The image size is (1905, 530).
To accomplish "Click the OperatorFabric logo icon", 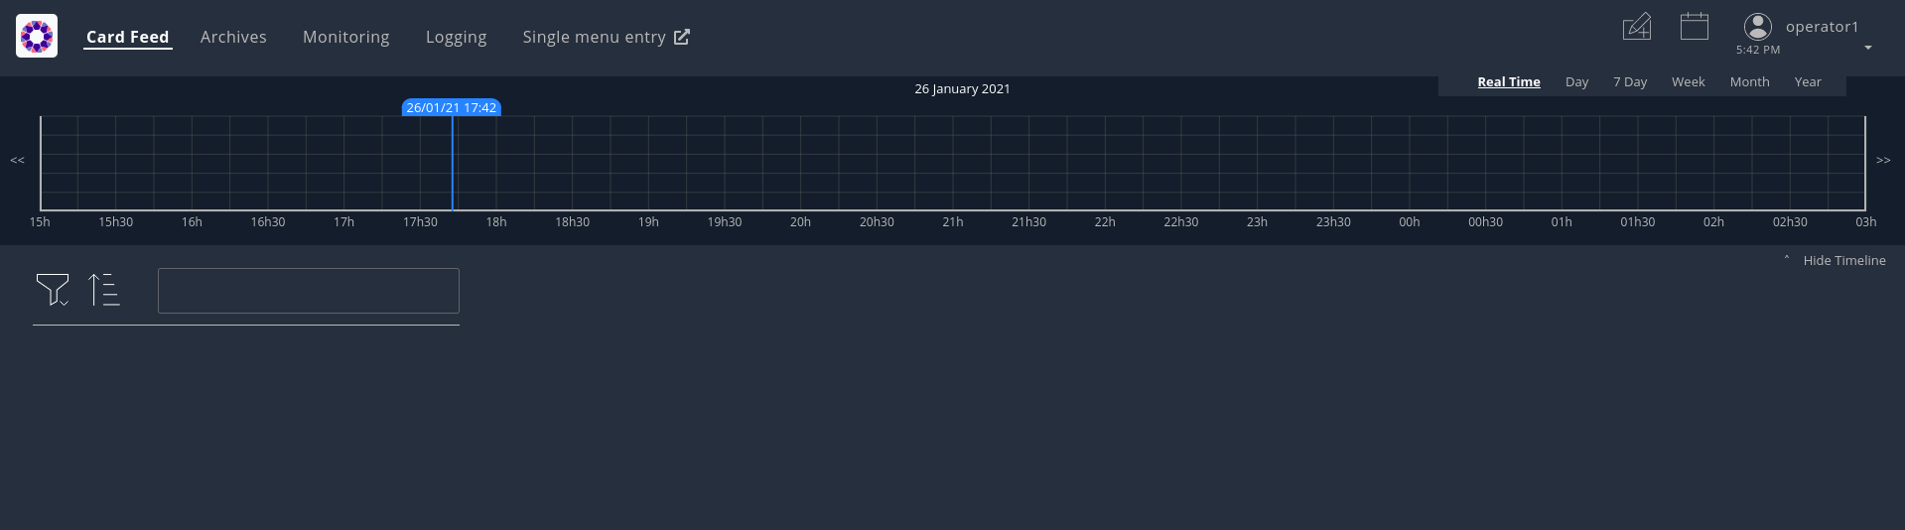I will (37, 37).
